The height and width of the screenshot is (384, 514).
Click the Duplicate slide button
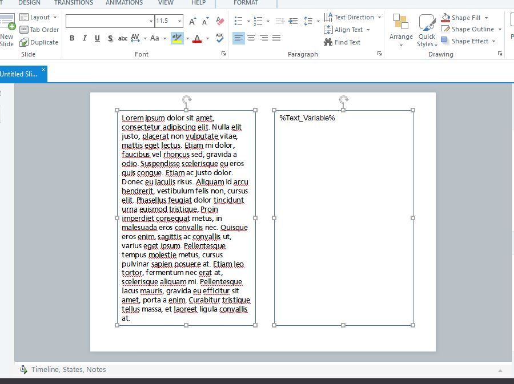(x=39, y=42)
